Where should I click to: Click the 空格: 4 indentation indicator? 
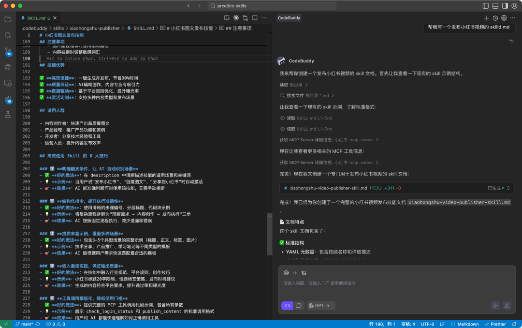coord(408,324)
